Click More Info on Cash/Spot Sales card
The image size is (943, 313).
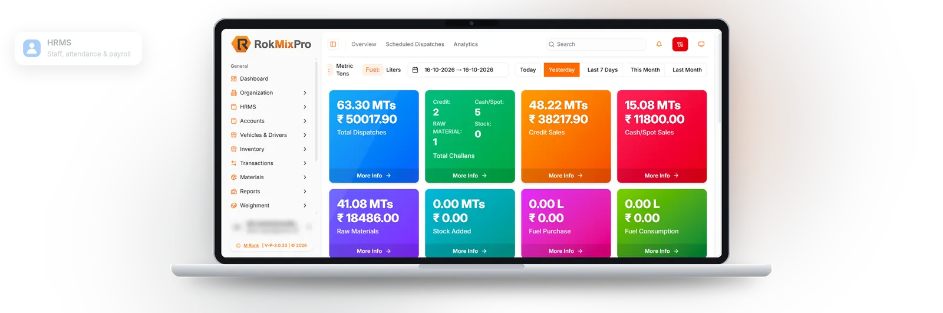click(662, 176)
